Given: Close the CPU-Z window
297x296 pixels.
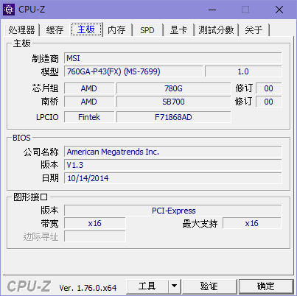Looking at the screenshot, I should [x=279, y=10].
